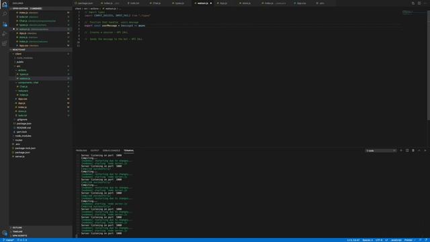Viewport: 430px width, 242px height.
Task: Open the Output panel tab
Action: (95, 151)
